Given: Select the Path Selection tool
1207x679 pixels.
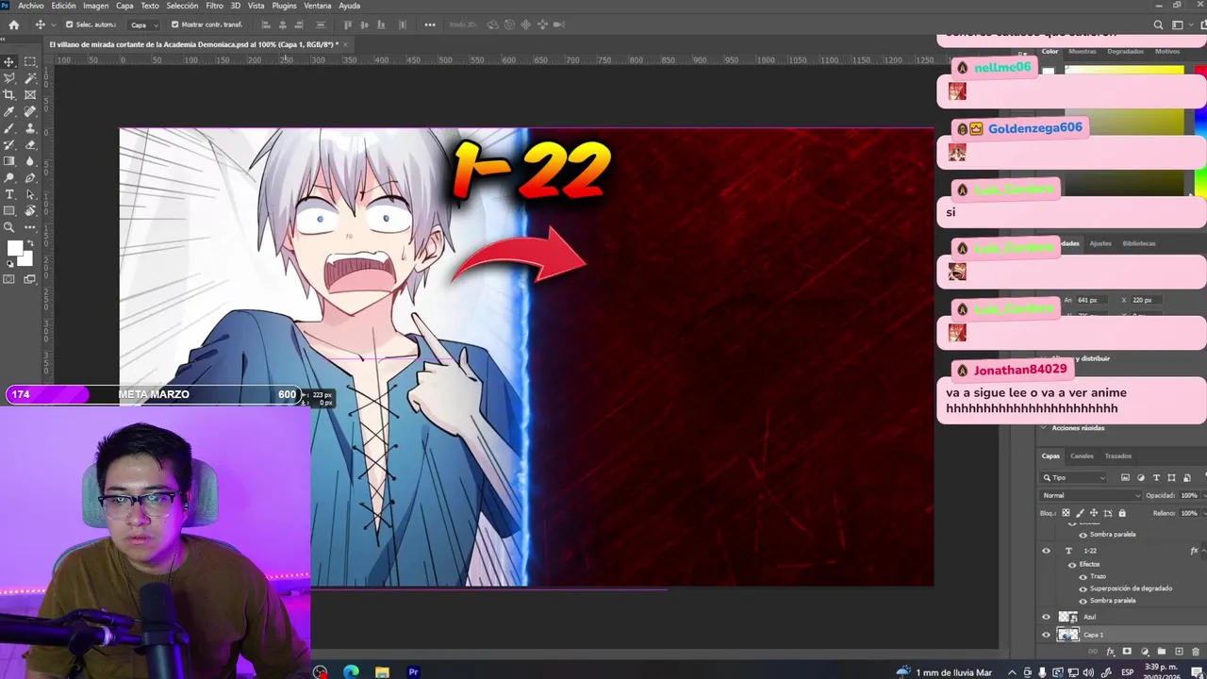Looking at the screenshot, I should (30, 194).
